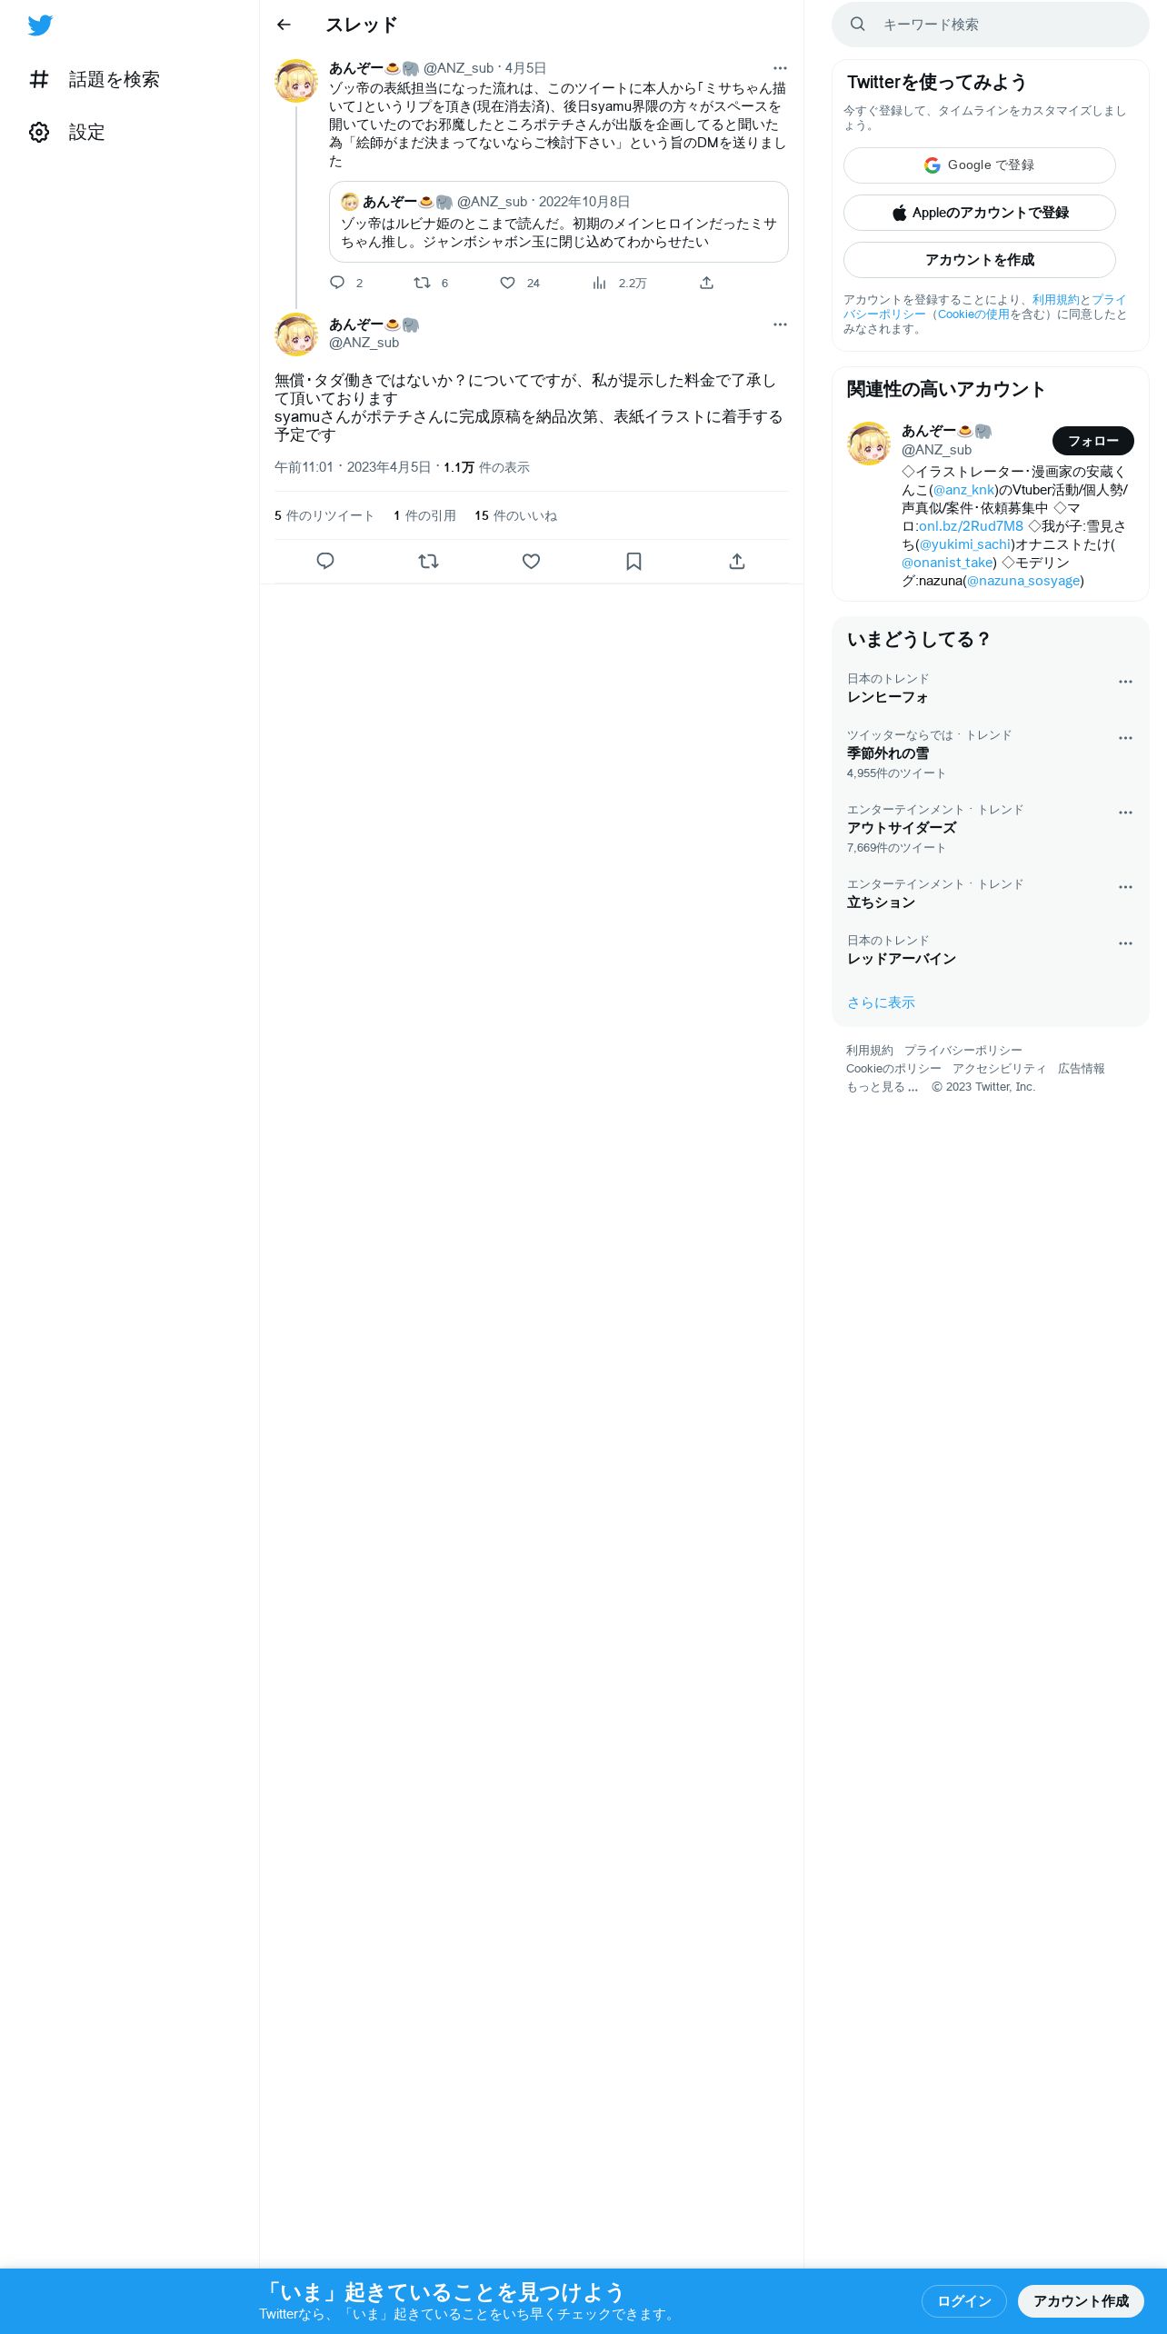Viewport: 1167px width, 2334px height.
Task: Open more options for the レンヒーフォ trend
Action: pyautogui.click(x=1125, y=682)
